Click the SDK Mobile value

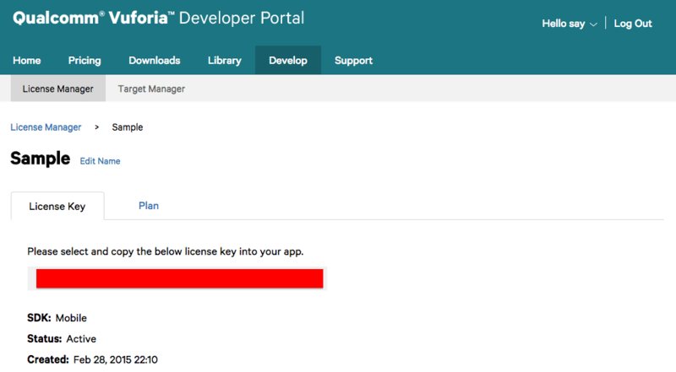click(x=71, y=318)
